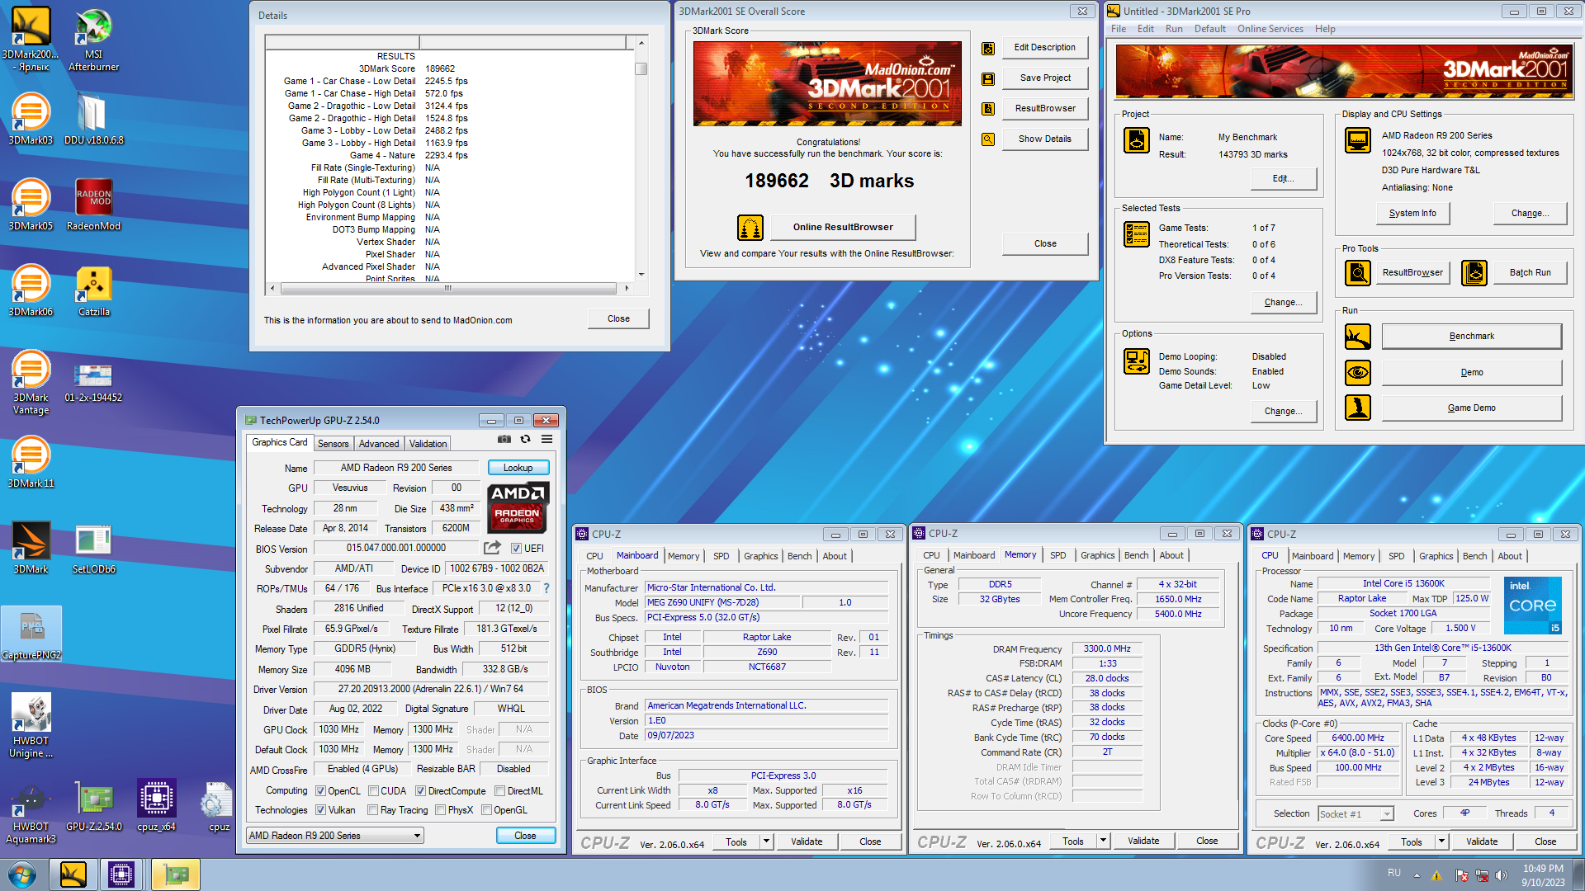
Task: Open MSI Afterburner desktop shortcut
Action: point(93,39)
